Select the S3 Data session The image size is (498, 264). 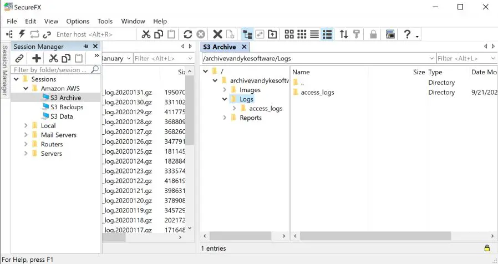tap(62, 116)
